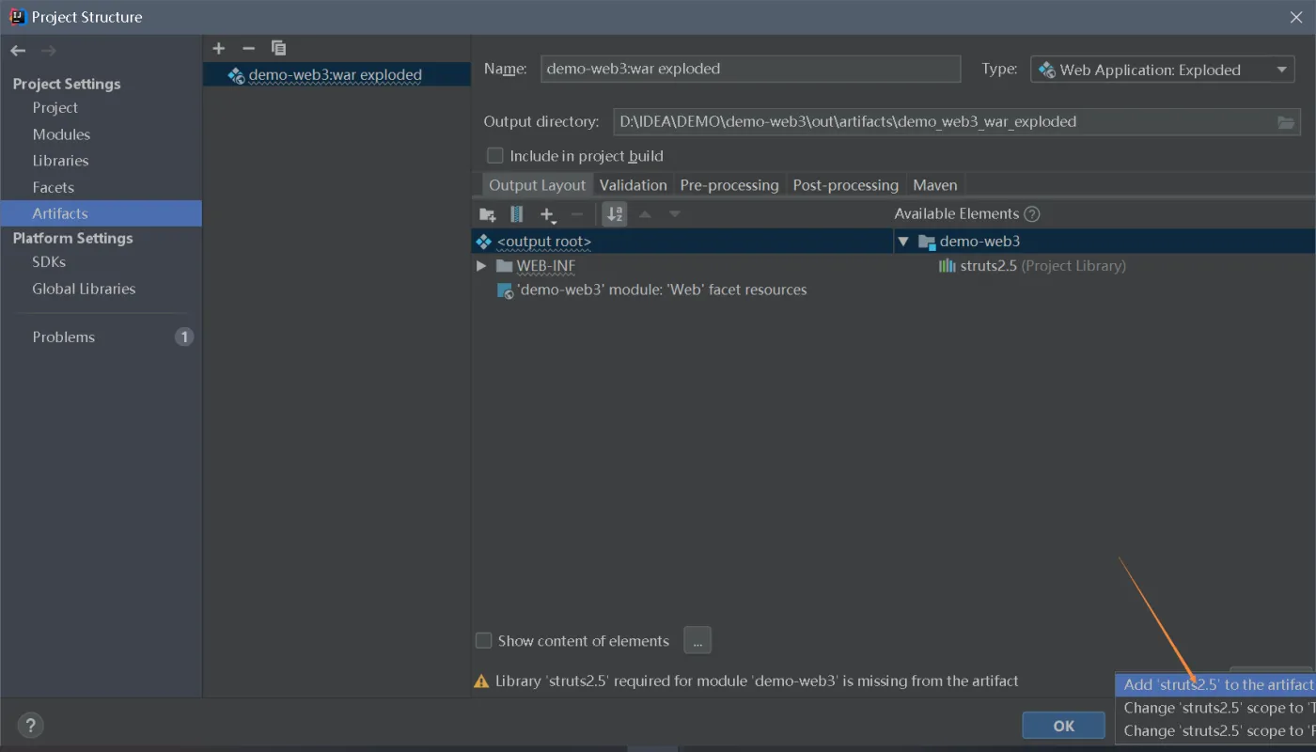This screenshot has width=1316, height=752.
Task: Click the back navigation arrow
Action: tap(18, 51)
